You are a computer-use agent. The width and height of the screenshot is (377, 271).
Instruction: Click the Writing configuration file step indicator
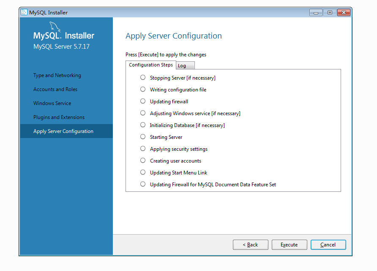point(143,89)
